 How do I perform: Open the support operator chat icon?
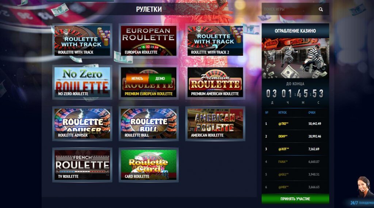click(364, 188)
